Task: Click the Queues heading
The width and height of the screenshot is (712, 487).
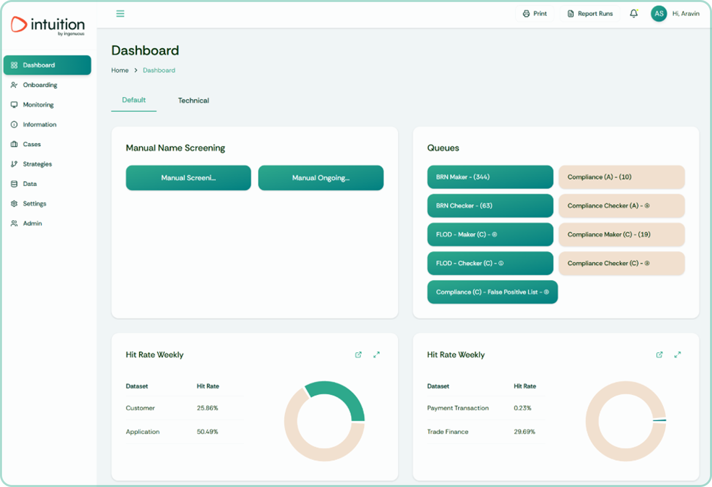Action: click(x=443, y=148)
